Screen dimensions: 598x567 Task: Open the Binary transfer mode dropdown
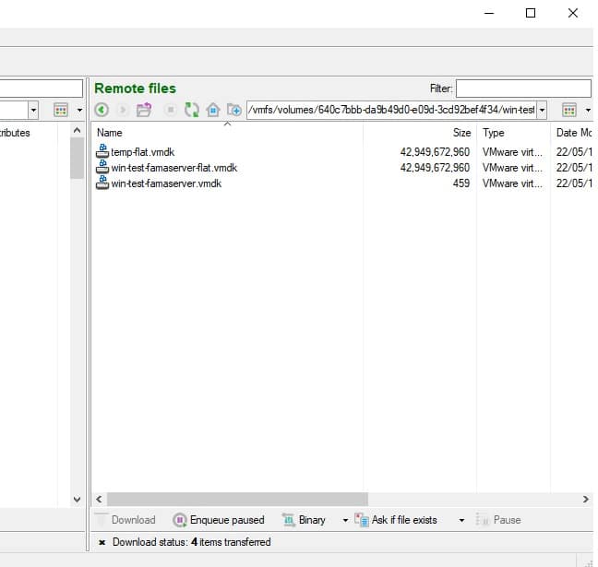345,520
